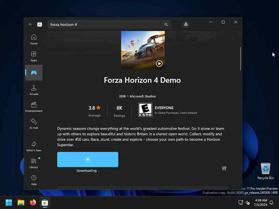Click the Microsoft Store taskbar icon

tap(45, 202)
